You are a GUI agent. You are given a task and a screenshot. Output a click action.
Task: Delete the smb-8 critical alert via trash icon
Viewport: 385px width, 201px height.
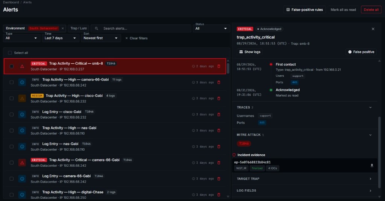click(219, 66)
